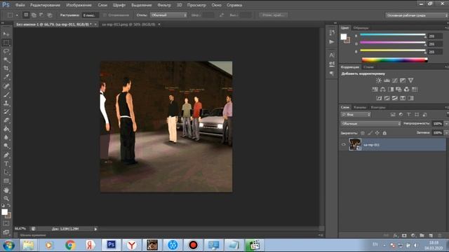This screenshot has height=252, width=449.
Task: Select the Type tool
Action: click(x=6, y=164)
